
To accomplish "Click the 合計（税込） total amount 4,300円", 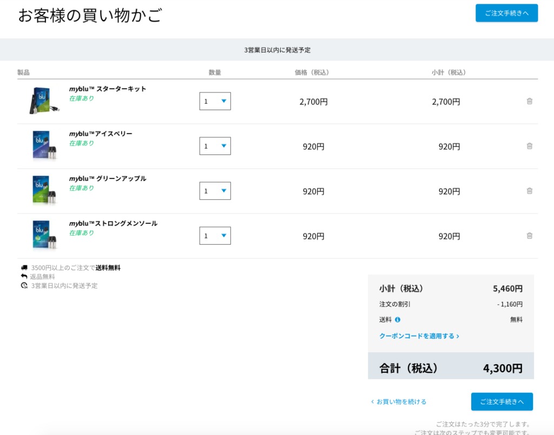I will (x=503, y=369).
